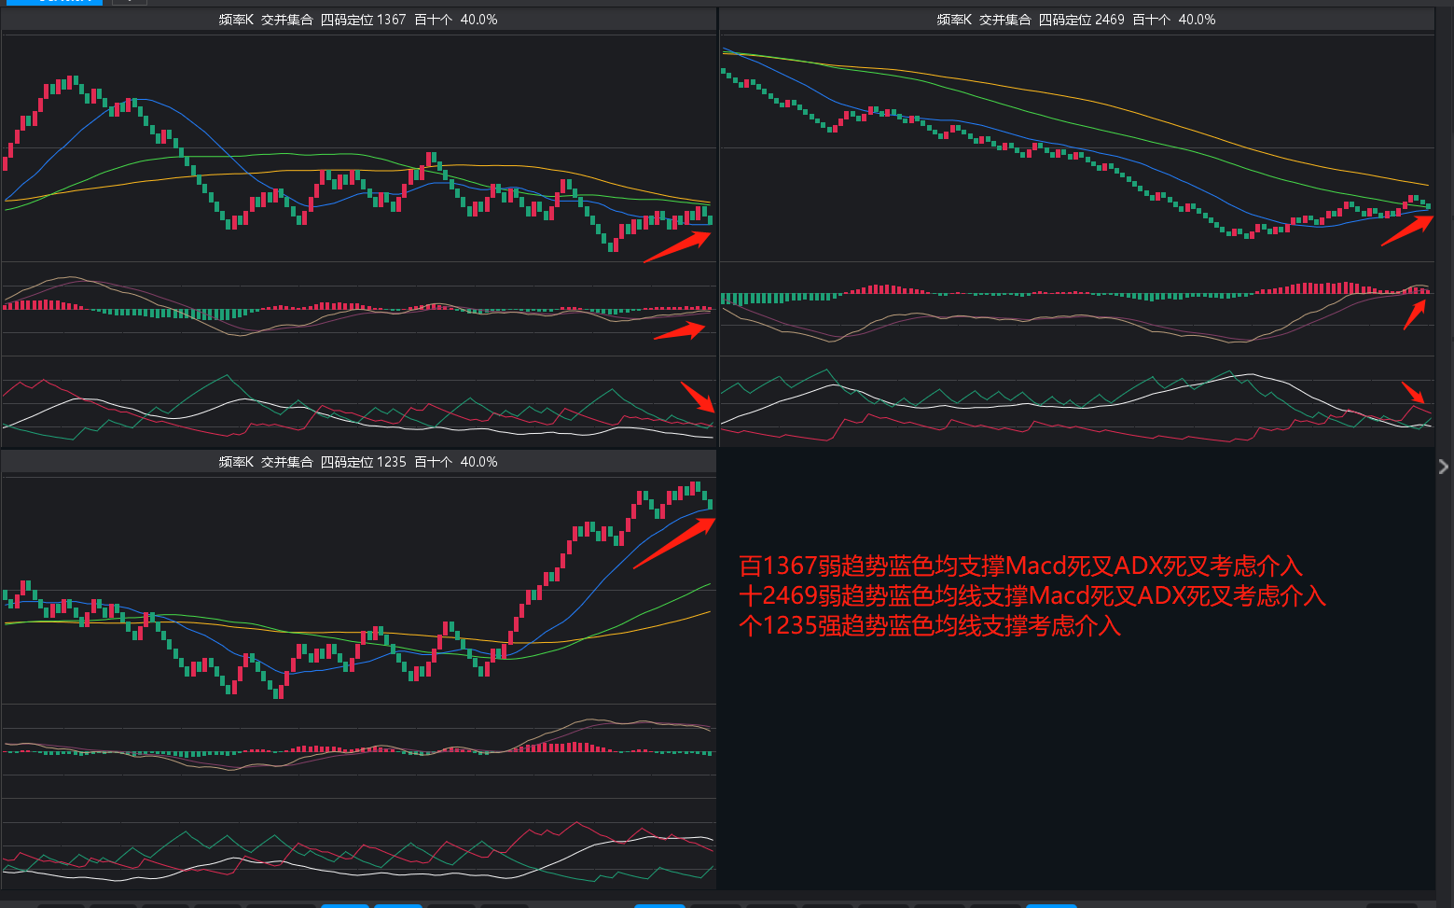Click the note line starting 十2469弱趋势

pos(1032,595)
